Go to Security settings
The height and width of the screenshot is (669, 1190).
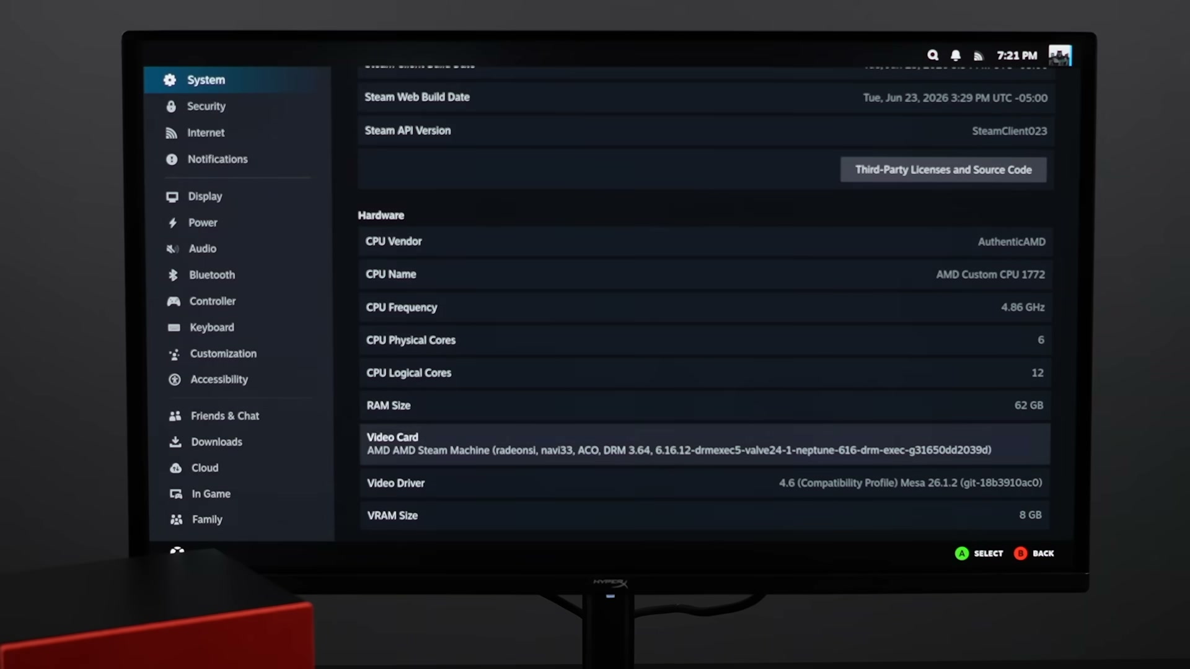(237, 107)
